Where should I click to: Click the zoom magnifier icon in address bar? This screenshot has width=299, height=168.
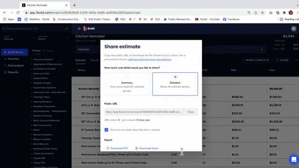[249, 13]
